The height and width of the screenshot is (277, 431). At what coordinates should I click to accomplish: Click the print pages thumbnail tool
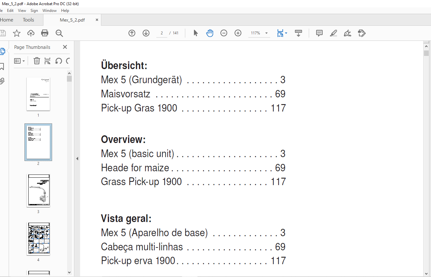click(48, 61)
